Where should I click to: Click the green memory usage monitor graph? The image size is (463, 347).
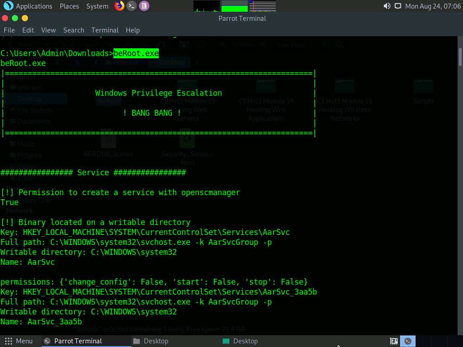coord(235,6)
